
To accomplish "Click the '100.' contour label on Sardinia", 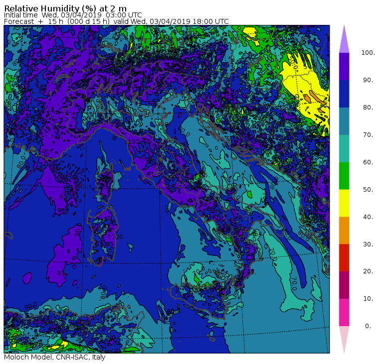I will pos(118,237).
